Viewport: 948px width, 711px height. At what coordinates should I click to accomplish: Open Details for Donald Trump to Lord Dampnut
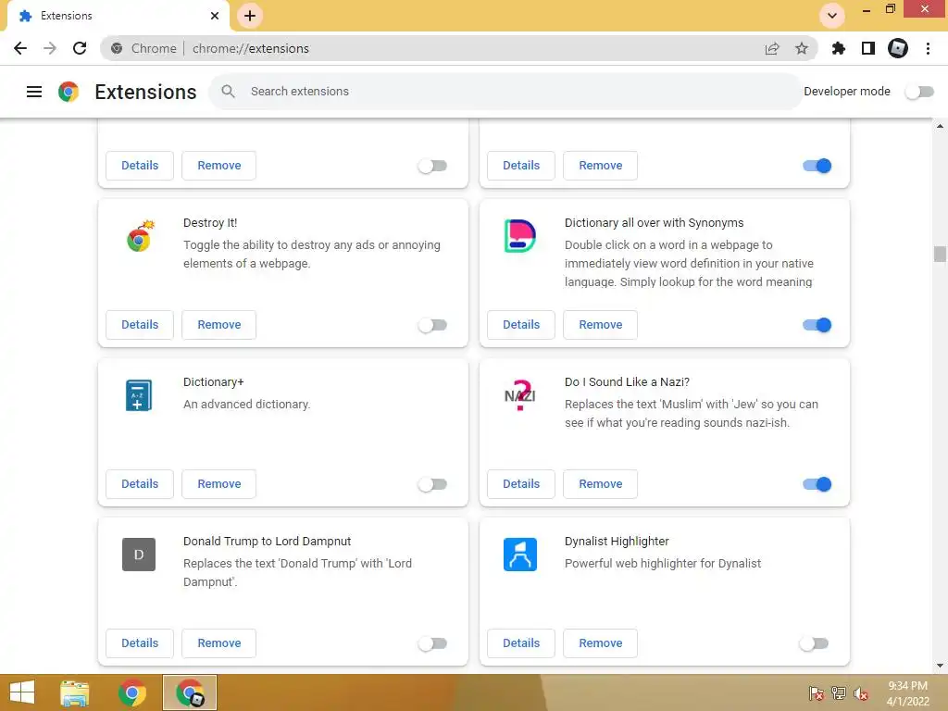(140, 643)
